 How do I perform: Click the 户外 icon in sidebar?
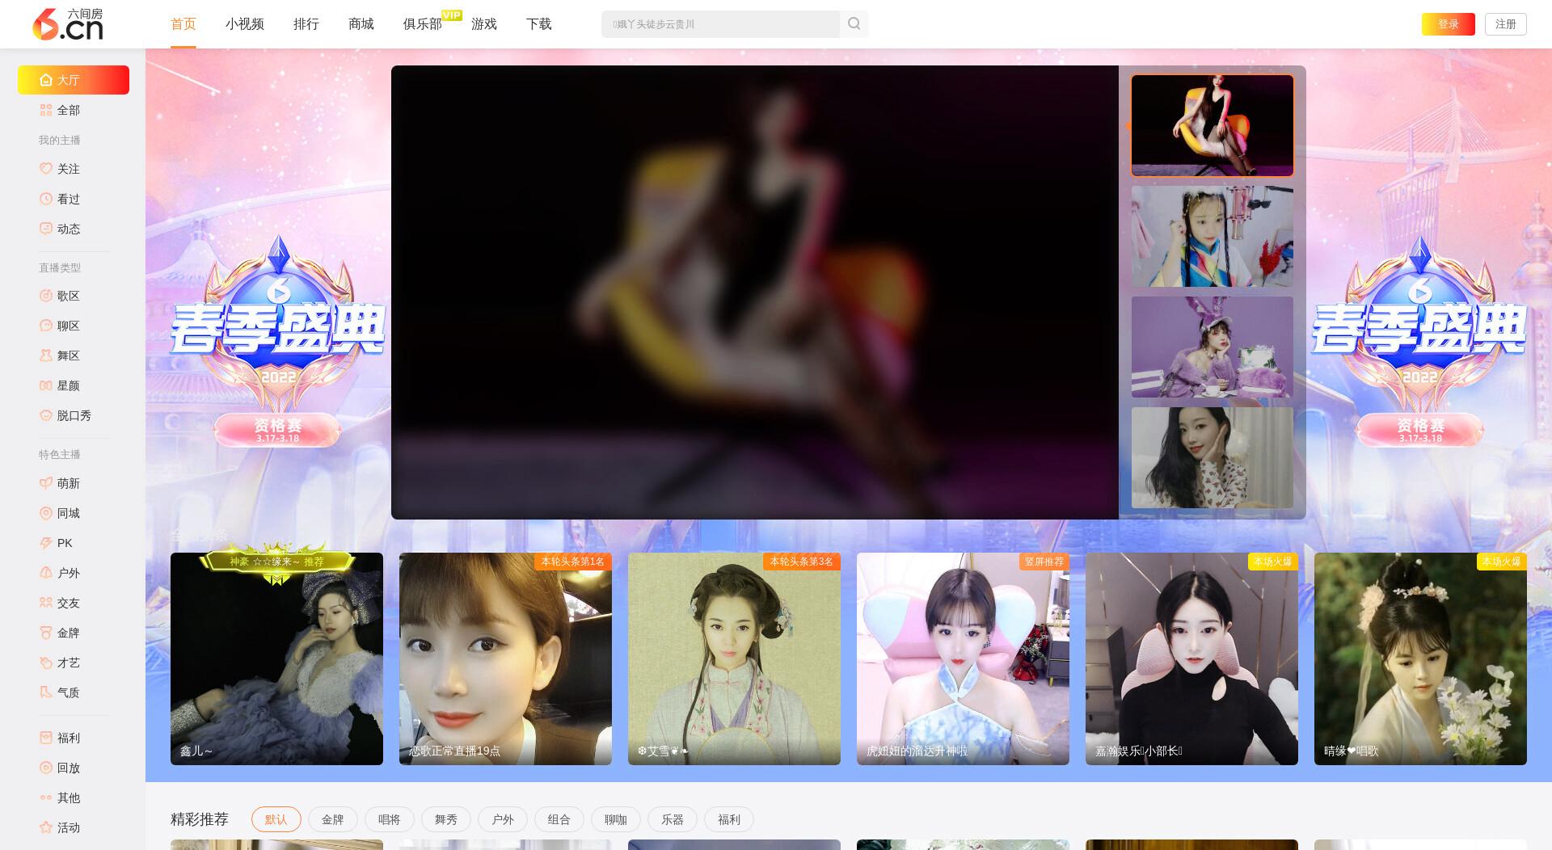[x=46, y=573]
